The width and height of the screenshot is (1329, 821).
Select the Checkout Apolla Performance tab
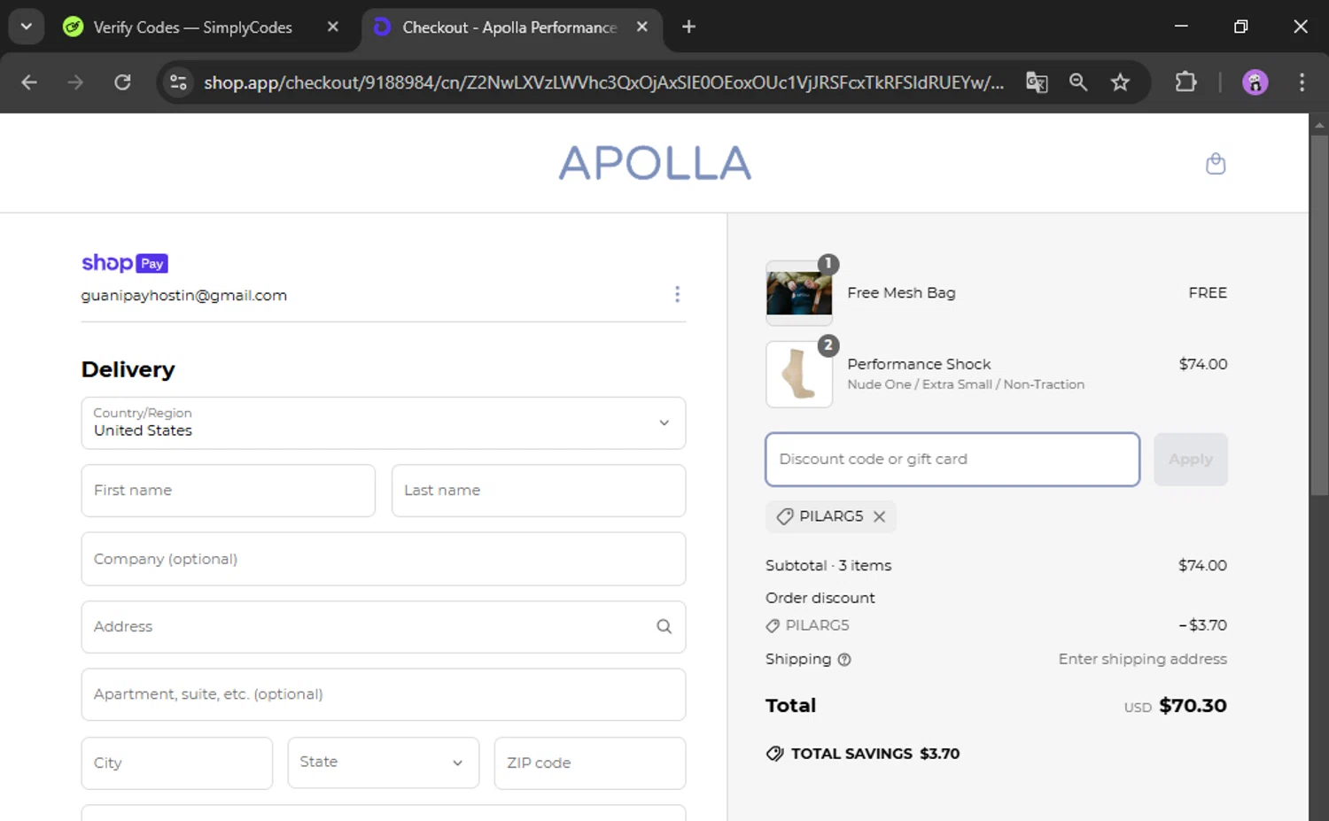pyautogui.click(x=509, y=27)
